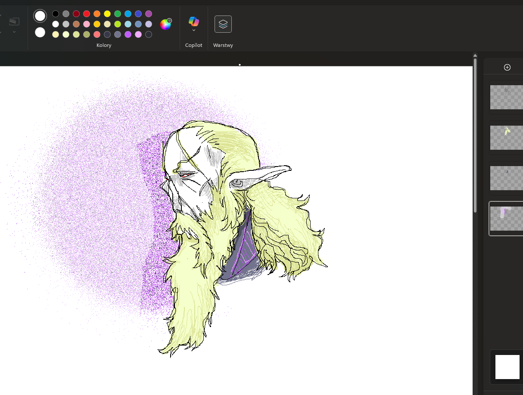Pick the black color swatch
The height and width of the screenshot is (395, 523).
[x=56, y=14]
